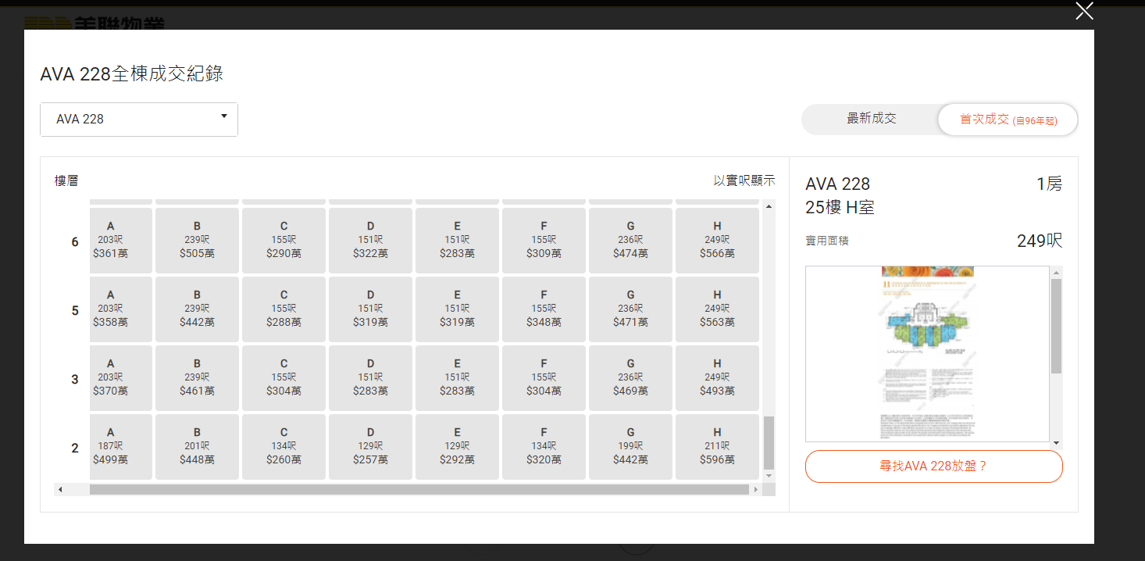Close the transaction records popup

coord(1084,11)
